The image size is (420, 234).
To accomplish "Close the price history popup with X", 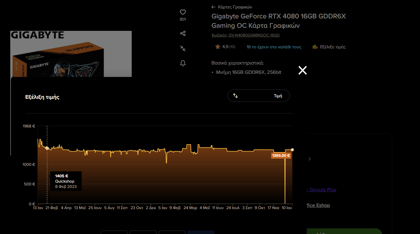I will point(303,70).
